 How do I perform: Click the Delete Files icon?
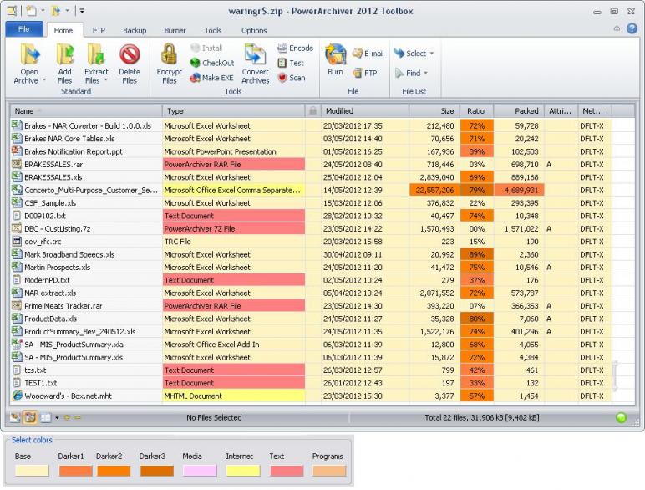130,54
